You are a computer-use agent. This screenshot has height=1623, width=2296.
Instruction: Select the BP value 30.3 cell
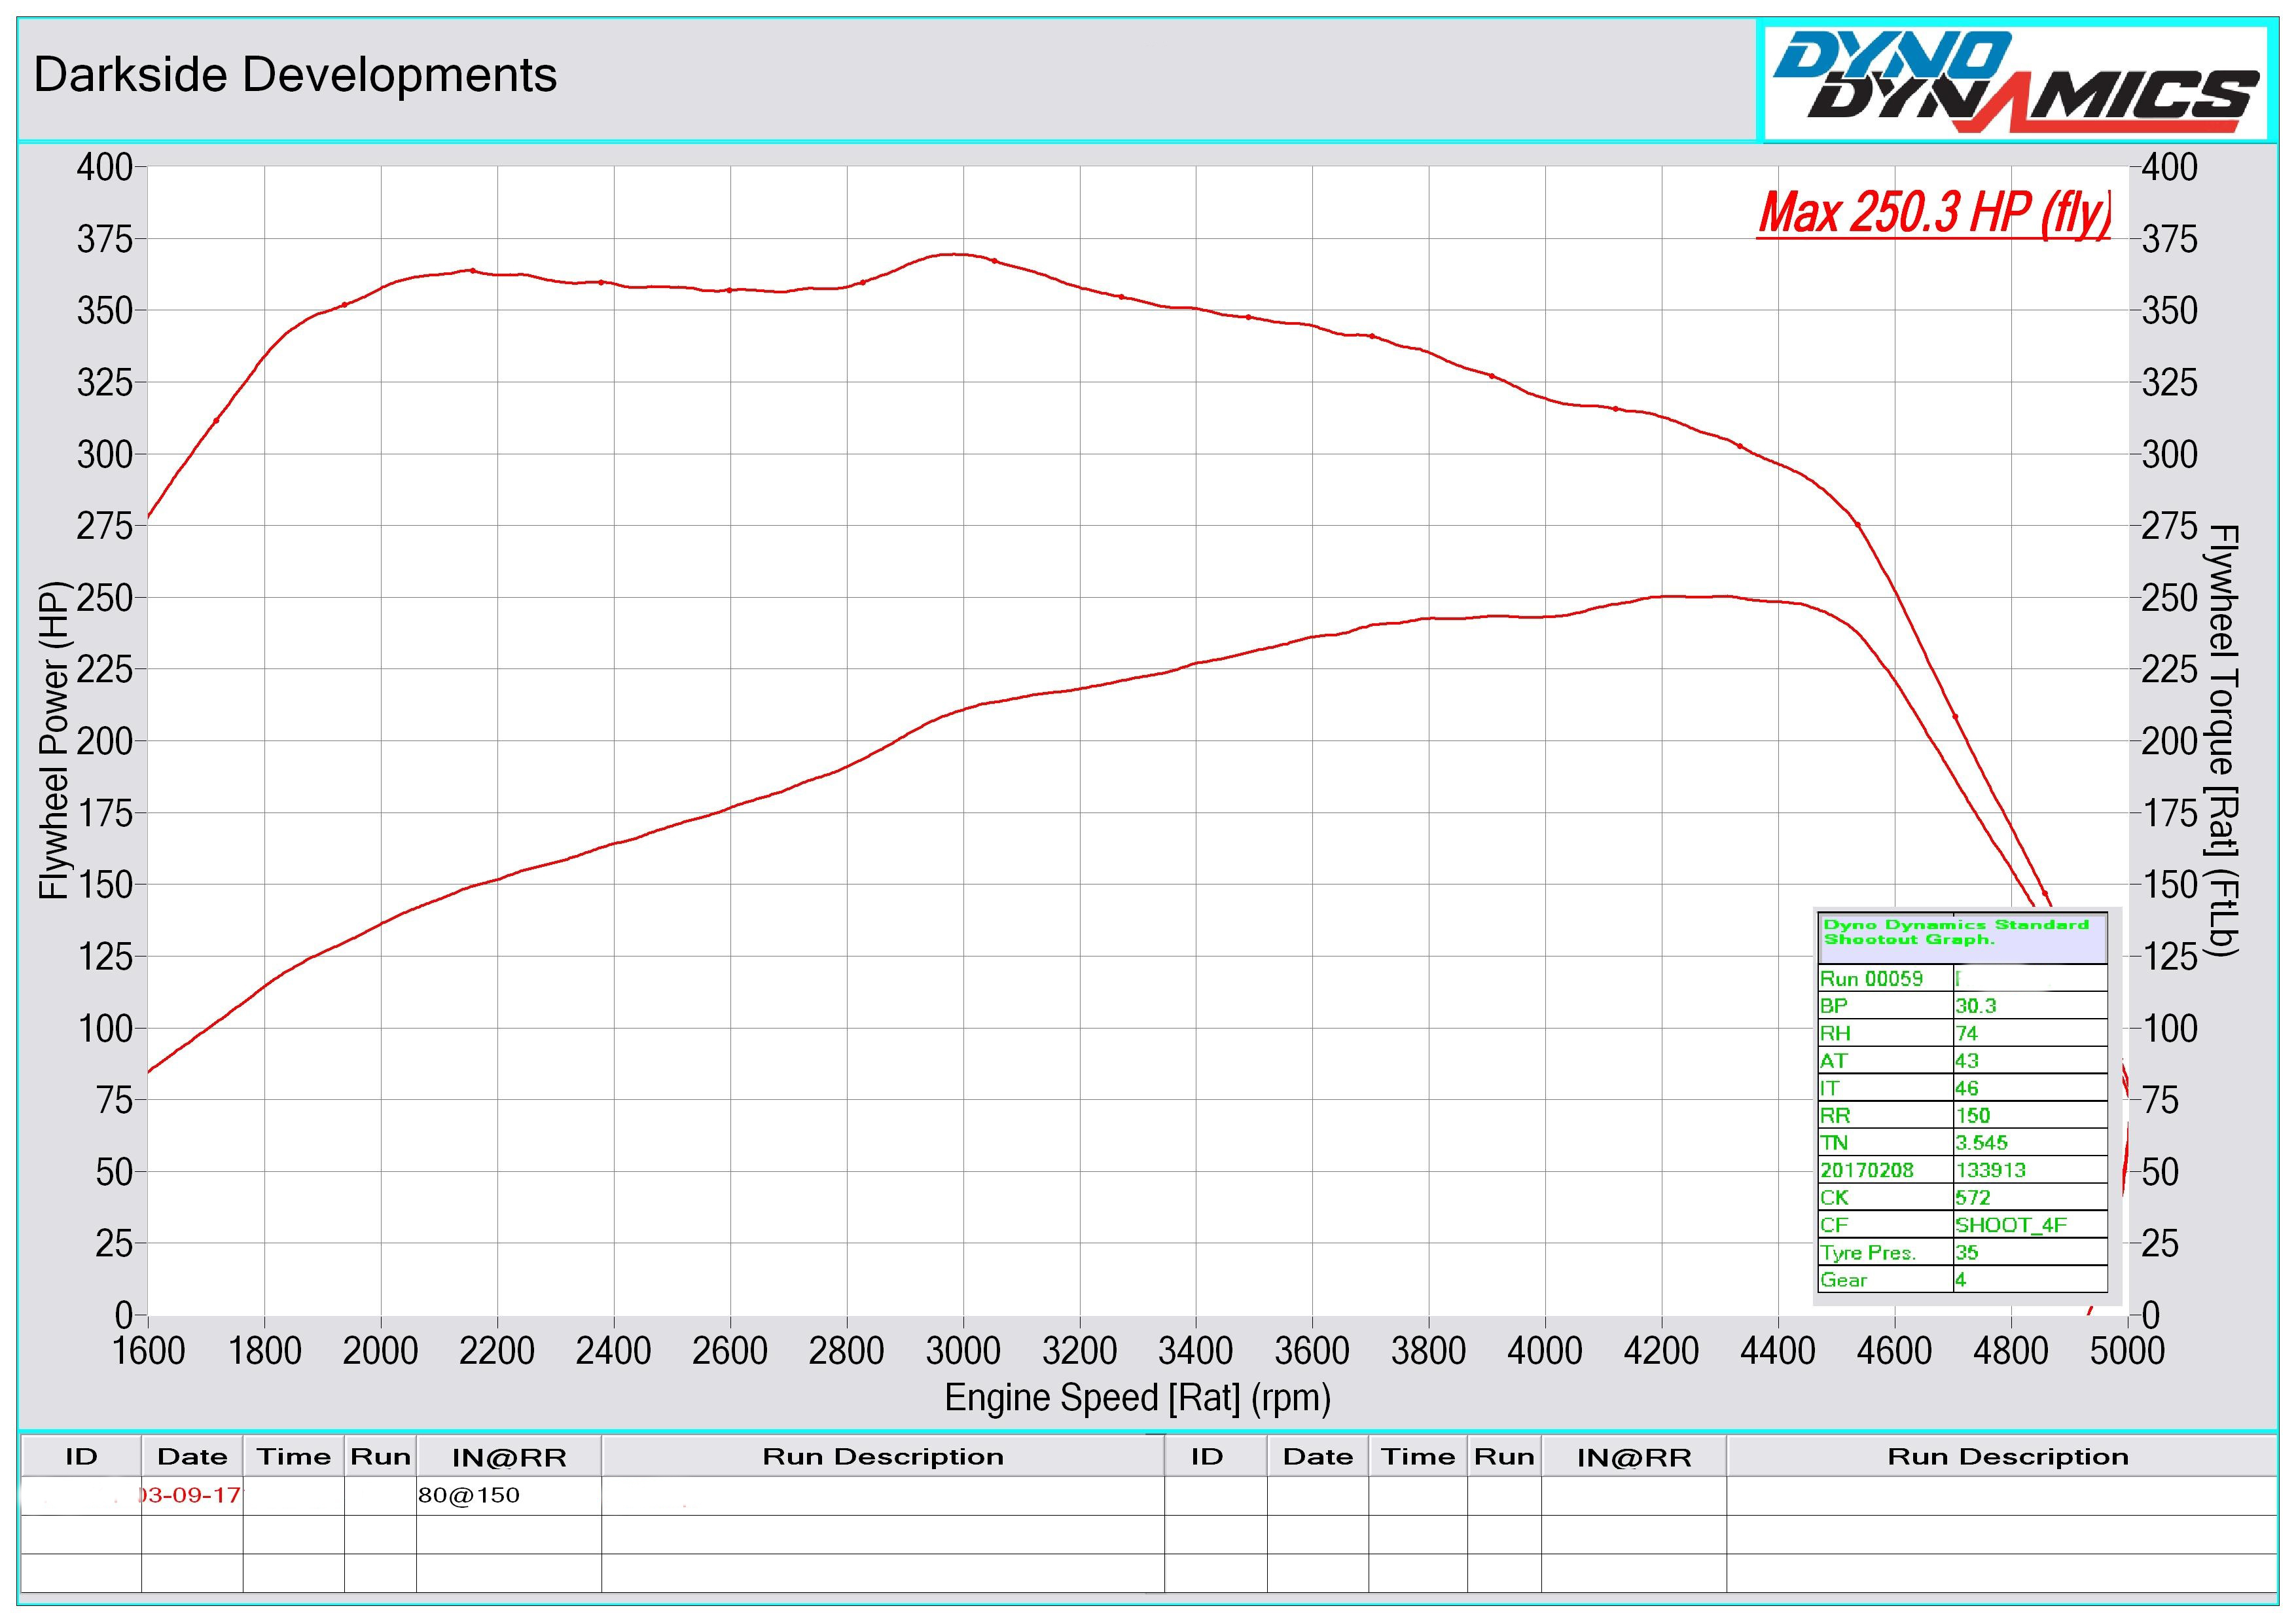1976,1006
